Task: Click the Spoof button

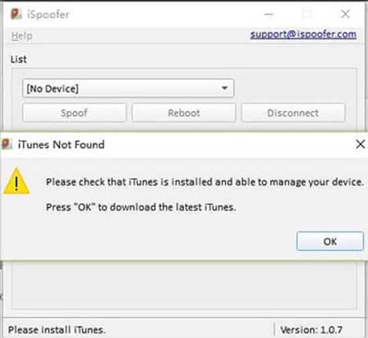Action: (x=74, y=113)
